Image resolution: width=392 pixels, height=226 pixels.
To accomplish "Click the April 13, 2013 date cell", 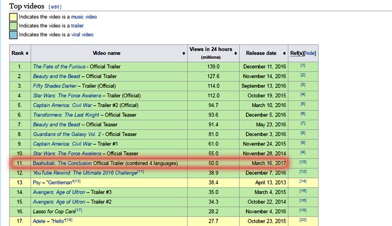I will coord(264,182).
